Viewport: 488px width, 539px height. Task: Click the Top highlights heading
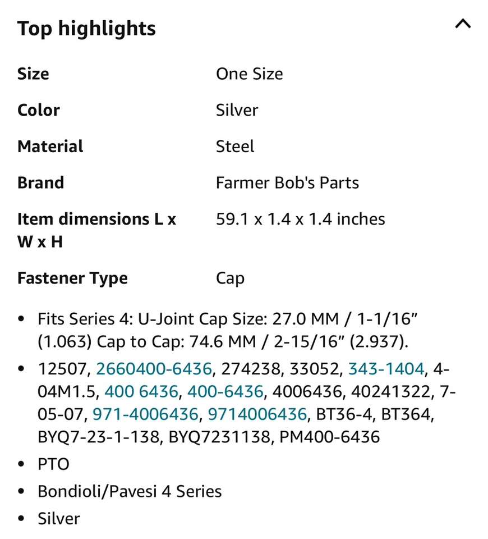click(86, 28)
